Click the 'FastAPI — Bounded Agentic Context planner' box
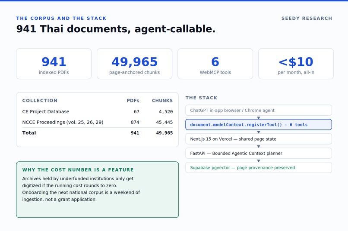348x231 pixels. click(x=259, y=153)
